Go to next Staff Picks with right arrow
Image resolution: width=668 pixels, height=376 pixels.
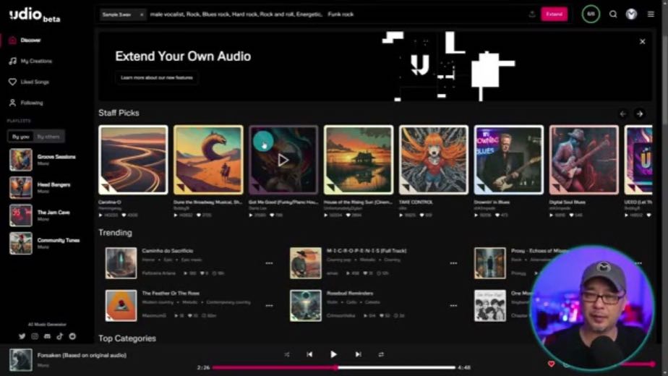(x=640, y=114)
